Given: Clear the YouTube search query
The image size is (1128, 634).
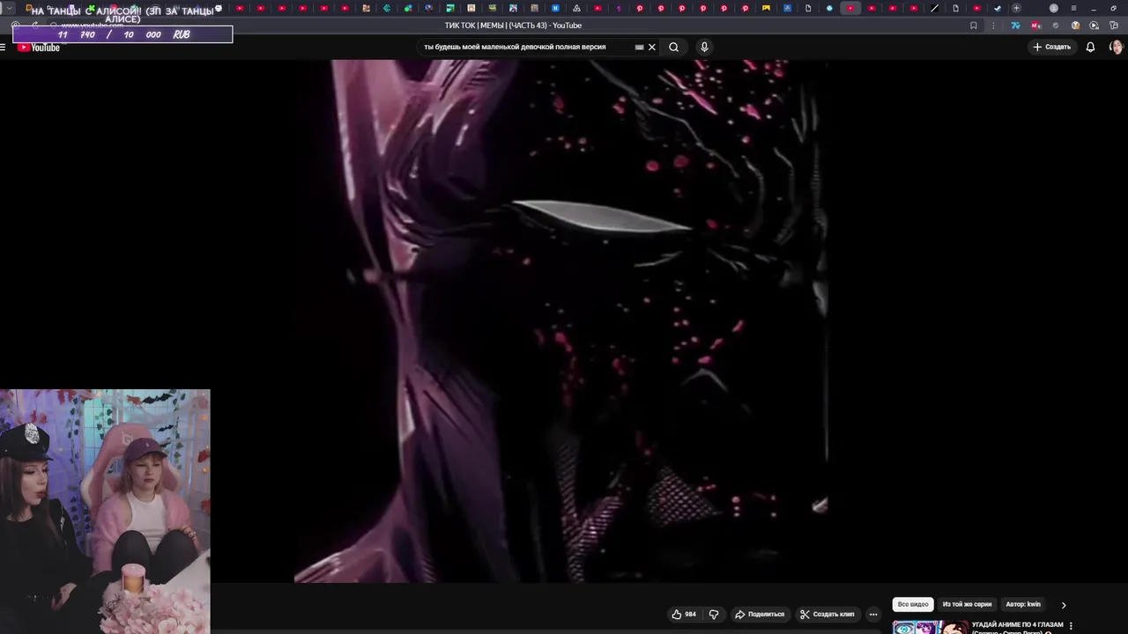Looking at the screenshot, I should [x=652, y=48].
